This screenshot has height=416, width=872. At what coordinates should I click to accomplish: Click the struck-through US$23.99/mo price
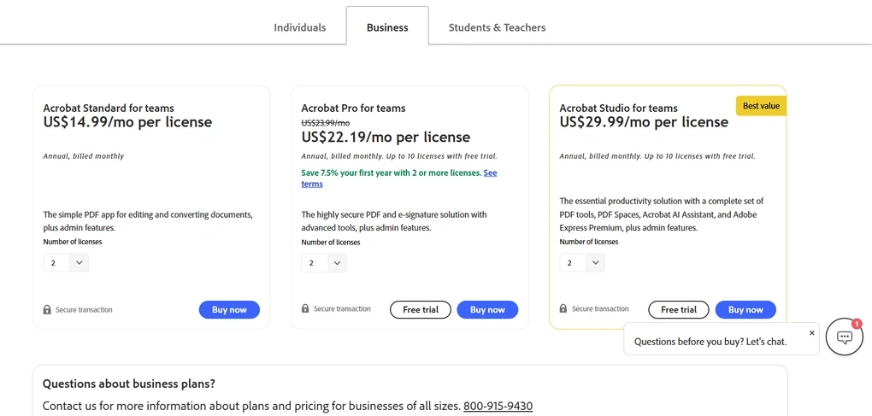point(326,123)
